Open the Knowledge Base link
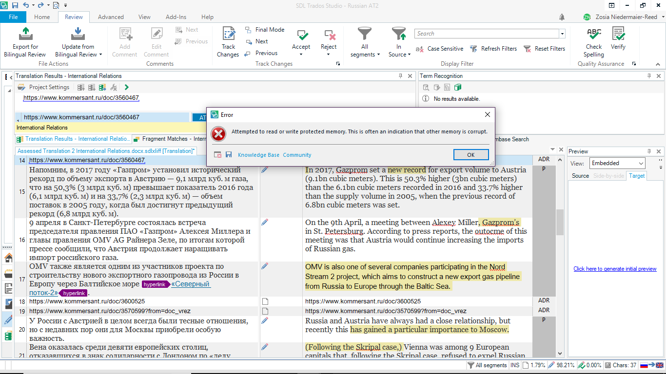This screenshot has height=374, width=666. click(259, 155)
